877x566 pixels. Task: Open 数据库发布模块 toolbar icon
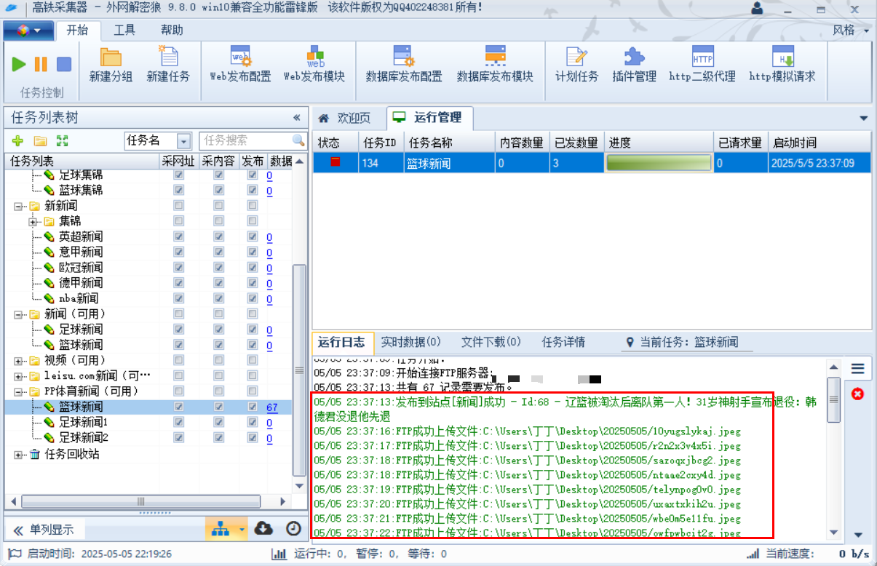tap(495, 63)
